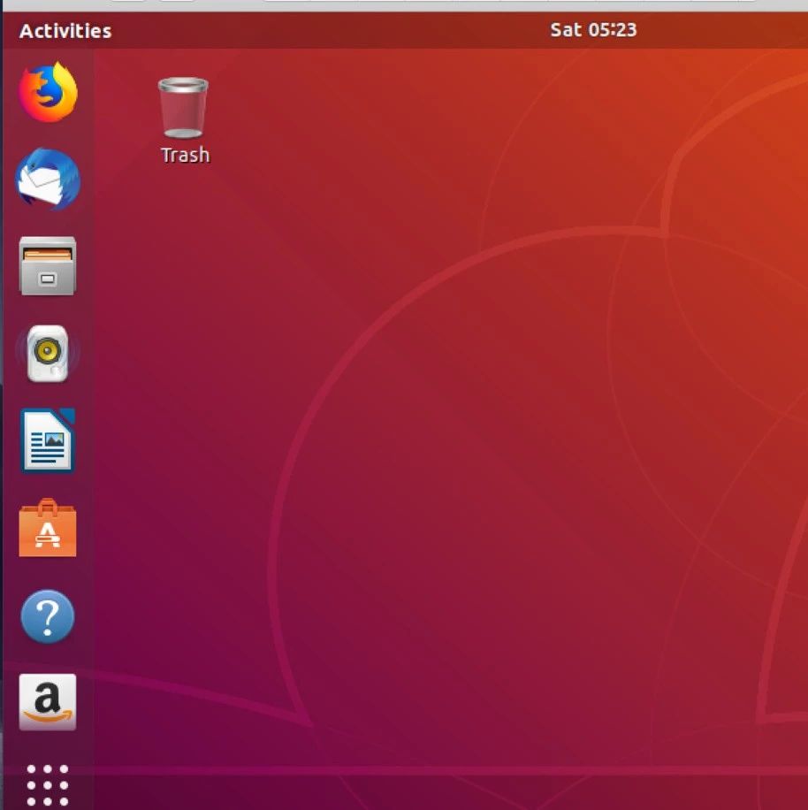Open LibreOffice Writer from the dock
This screenshot has width=808, height=810.
[48, 440]
